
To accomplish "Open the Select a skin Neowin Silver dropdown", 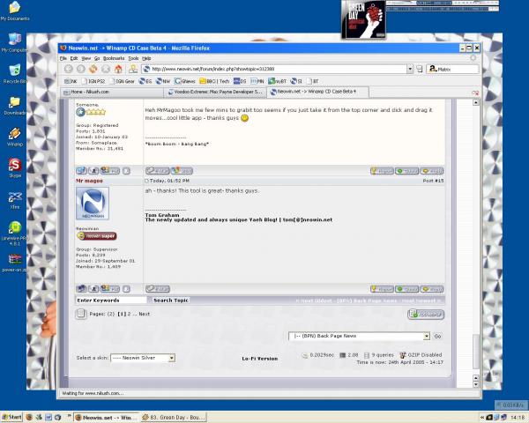I will 143,358.
